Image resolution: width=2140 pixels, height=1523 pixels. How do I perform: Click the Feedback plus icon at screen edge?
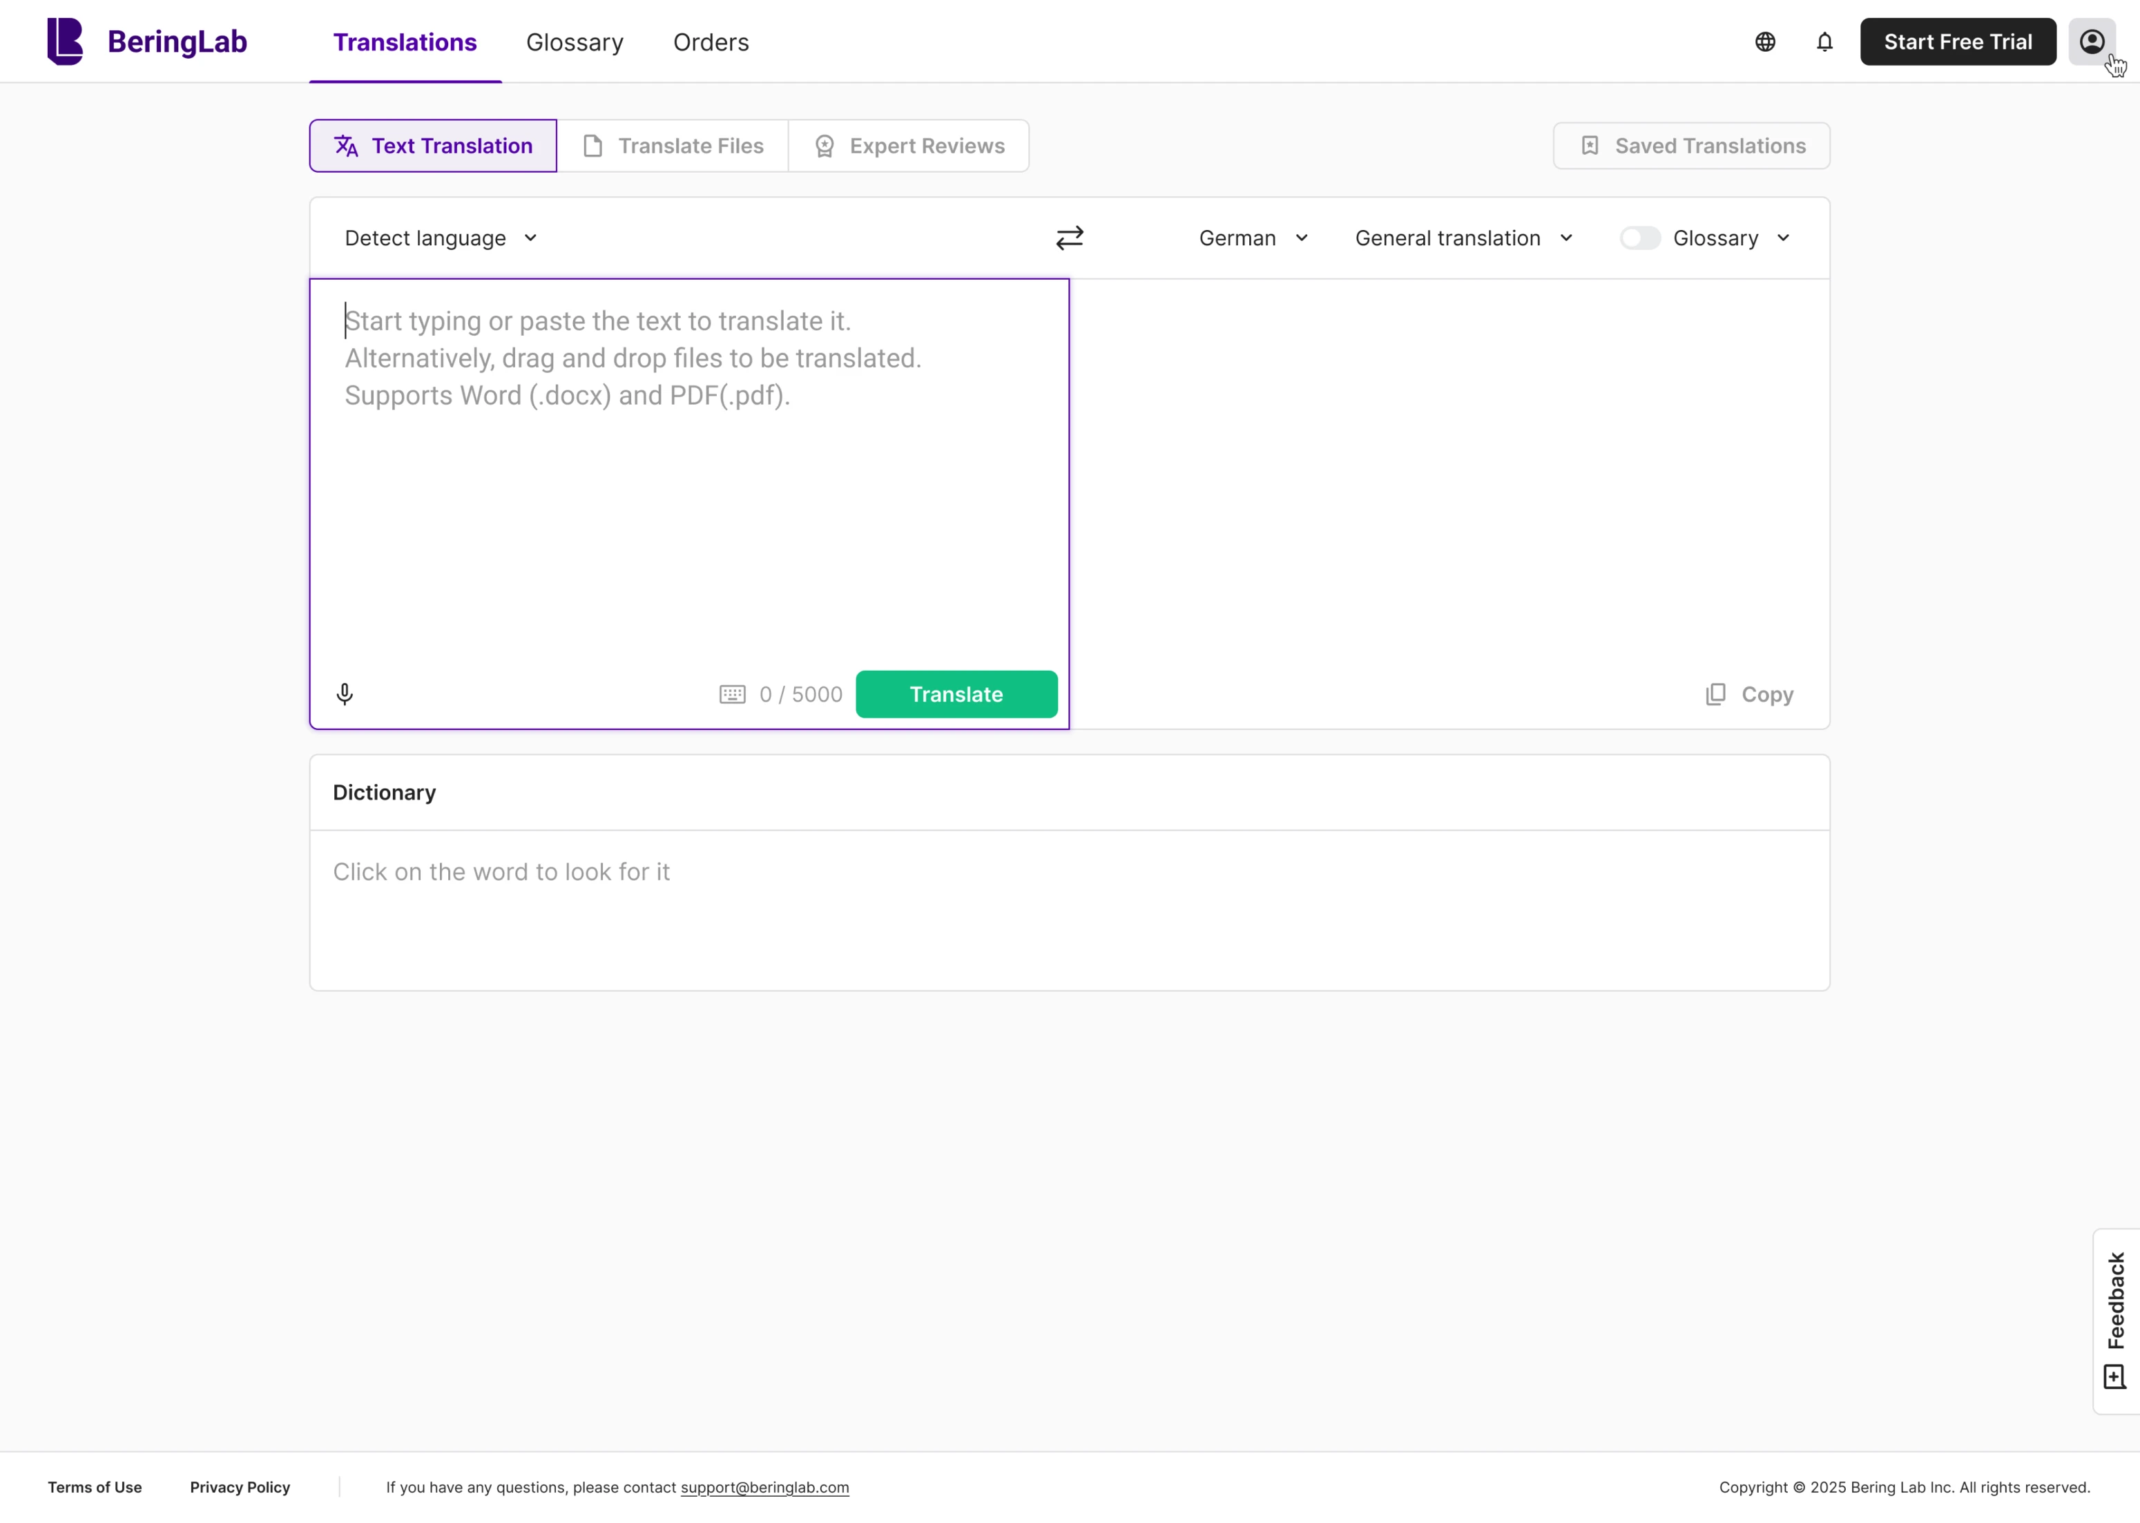click(2114, 1376)
